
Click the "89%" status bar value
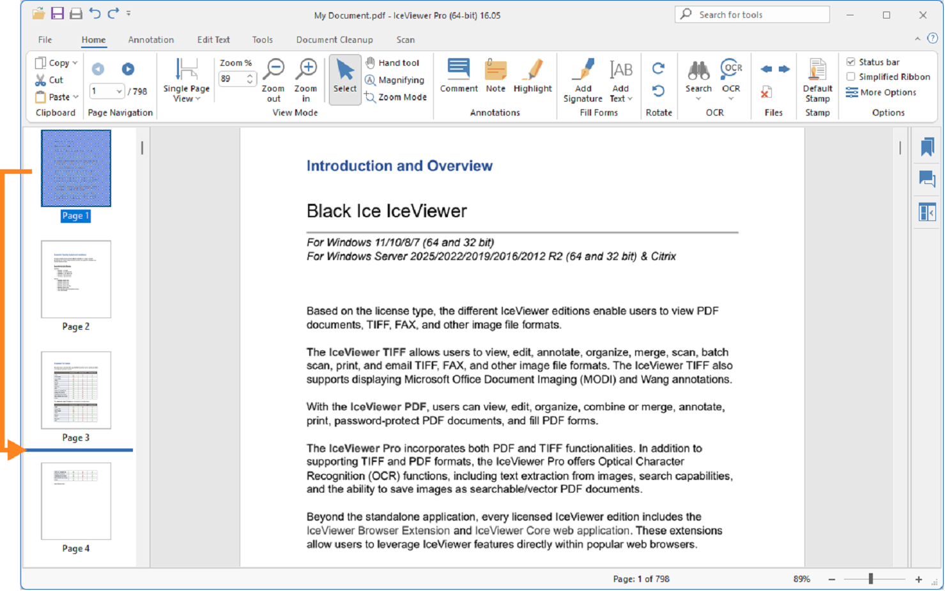pos(802,579)
